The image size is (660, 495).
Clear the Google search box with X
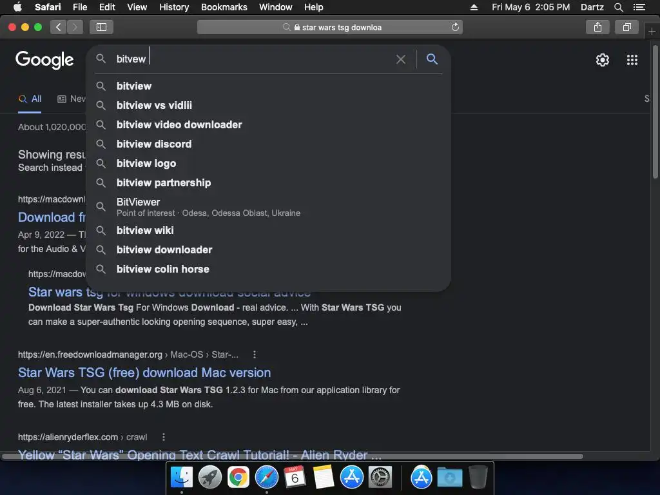[x=401, y=59]
